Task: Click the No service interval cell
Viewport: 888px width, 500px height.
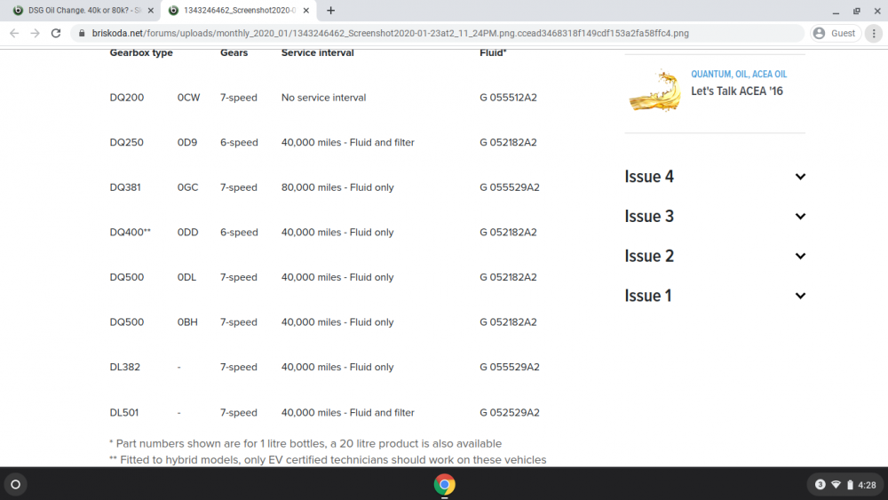Action: point(323,98)
